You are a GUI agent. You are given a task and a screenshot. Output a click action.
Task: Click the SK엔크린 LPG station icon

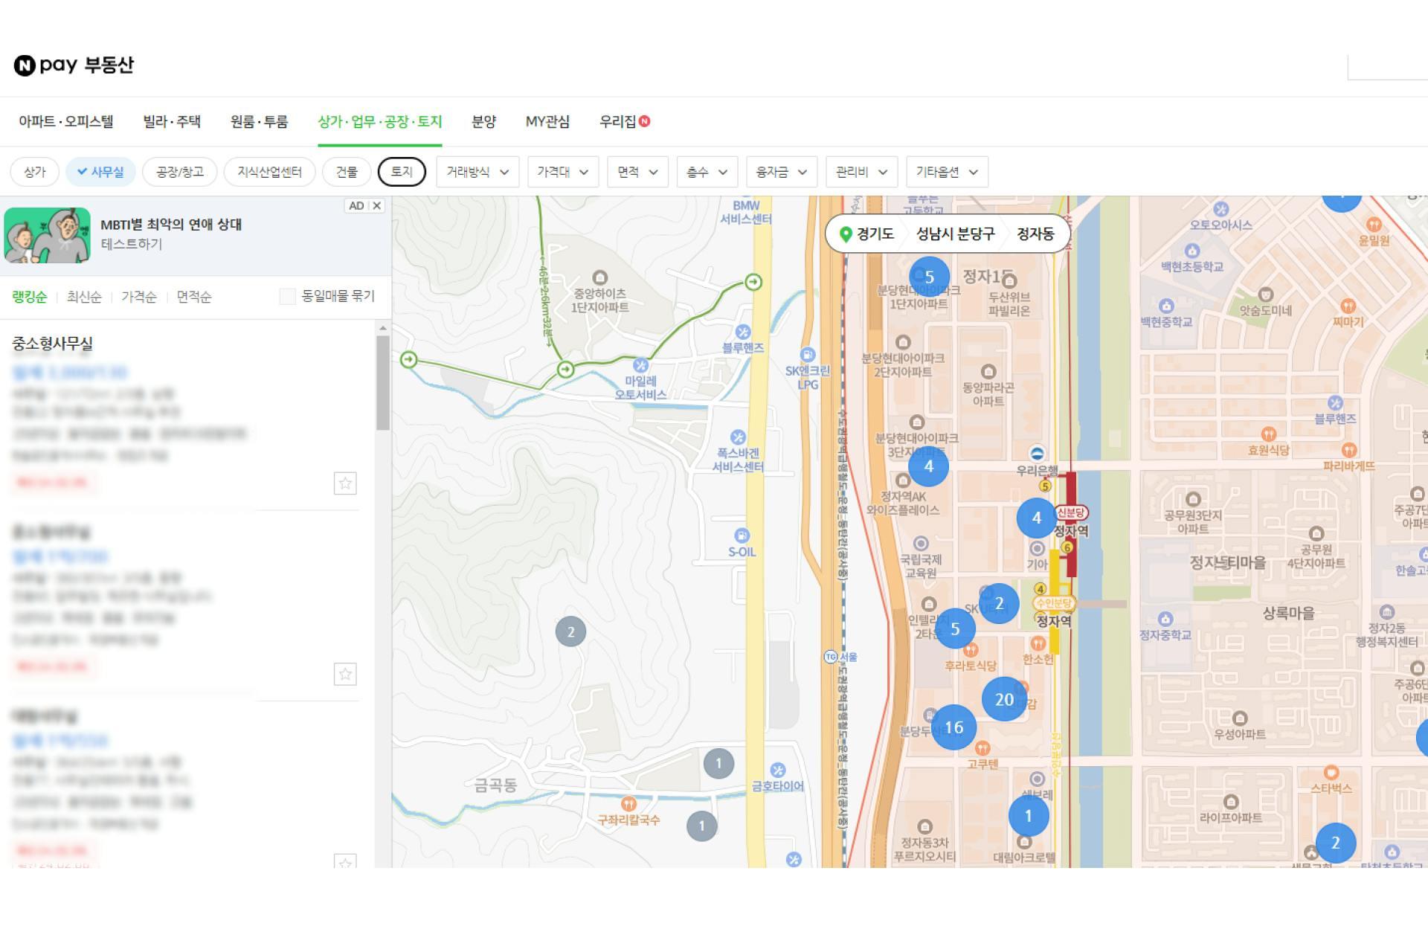tap(808, 355)
